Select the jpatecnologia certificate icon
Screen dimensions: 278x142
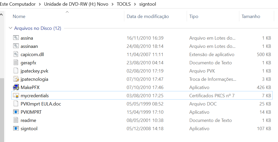coord(16,79)
